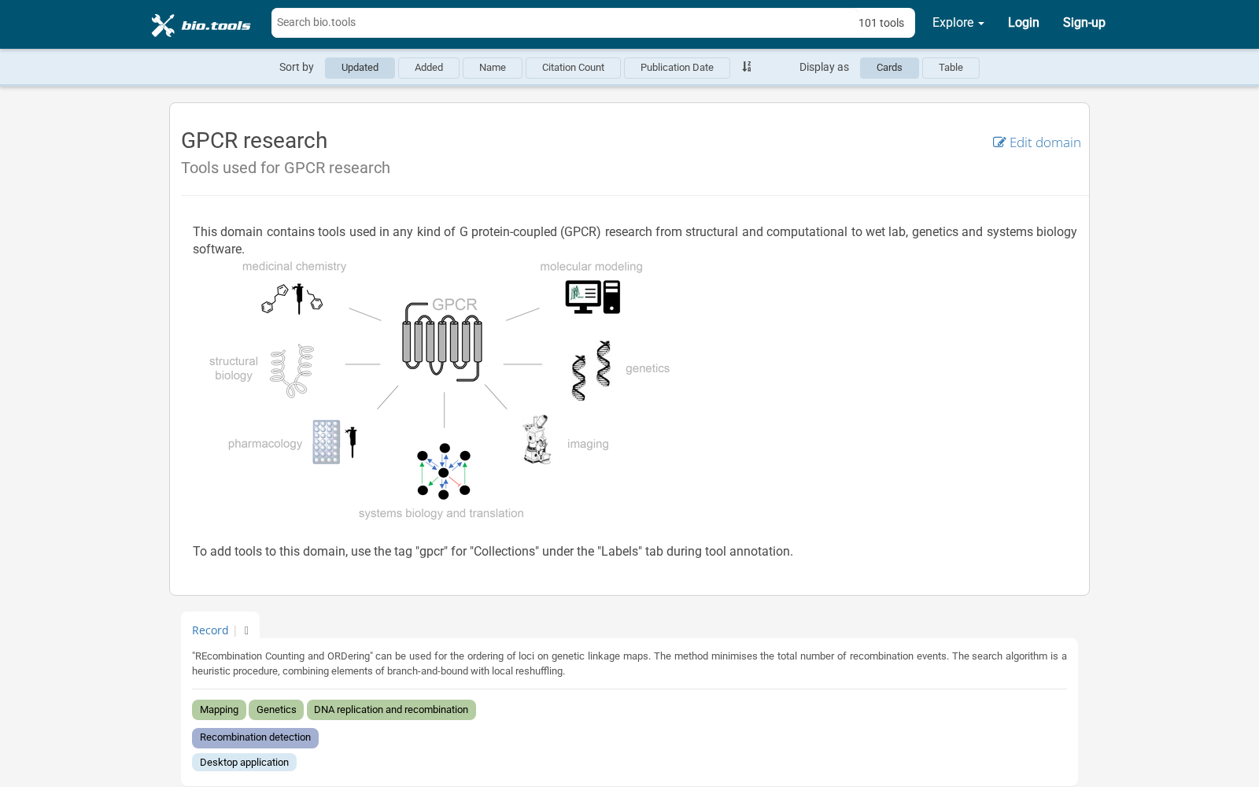
Task: Click the Login link
Action: 1023,23
